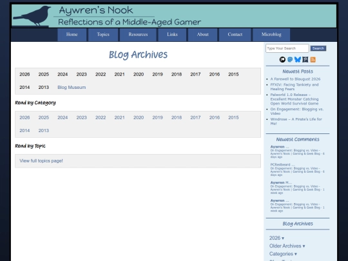Select black 2024 in top archive list
Viewport: 348px width, 261px height.
[x=63, y=74]
